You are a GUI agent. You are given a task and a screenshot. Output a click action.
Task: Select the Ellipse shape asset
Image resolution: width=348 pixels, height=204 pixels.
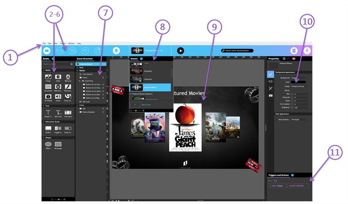coord(48,144)
